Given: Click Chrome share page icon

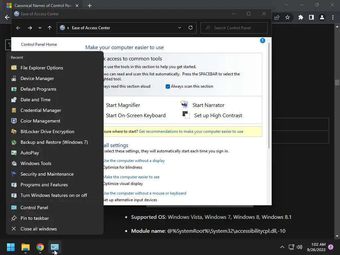Looking at the screenshot, I should 277,17.
